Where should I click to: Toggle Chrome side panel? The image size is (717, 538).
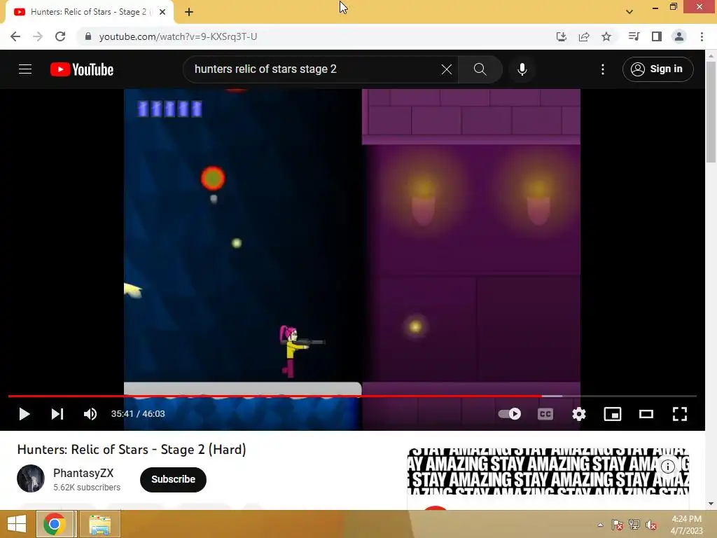(657, 36)
